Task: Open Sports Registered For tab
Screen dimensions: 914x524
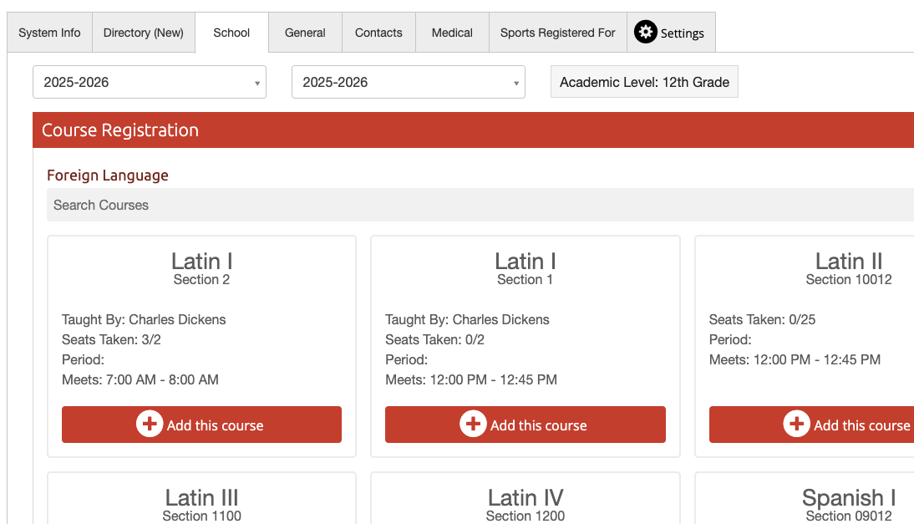Action: pos(558,33)
